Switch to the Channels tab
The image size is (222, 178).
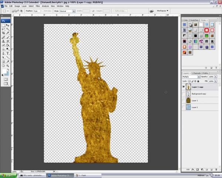(197, 73)
